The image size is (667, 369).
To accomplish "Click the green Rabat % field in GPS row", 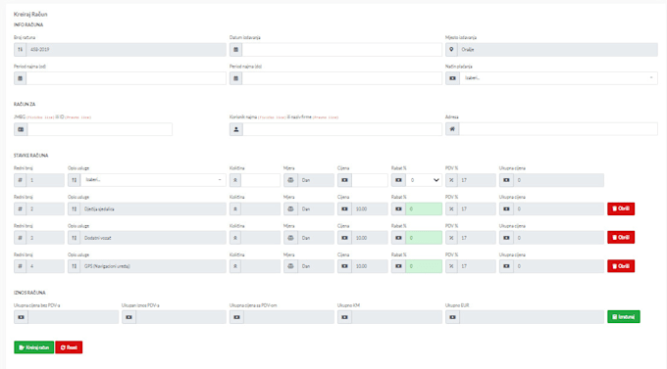I will 424,266.
